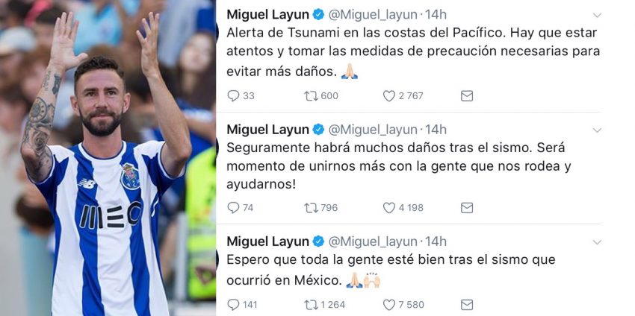Open the photo of player in striped jersey
Screen dimensions: 635x316
tap(108, 158)
